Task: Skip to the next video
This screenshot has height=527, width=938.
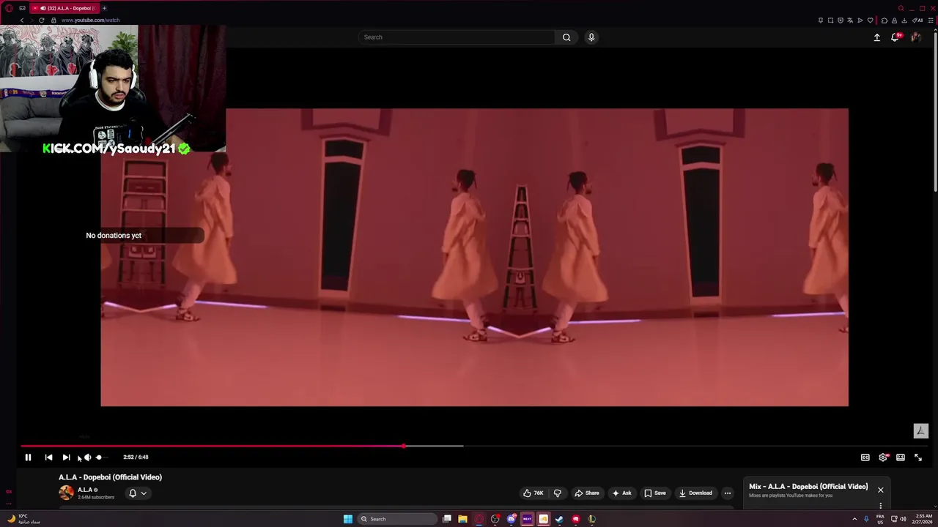Action: [x=66, y=457]
